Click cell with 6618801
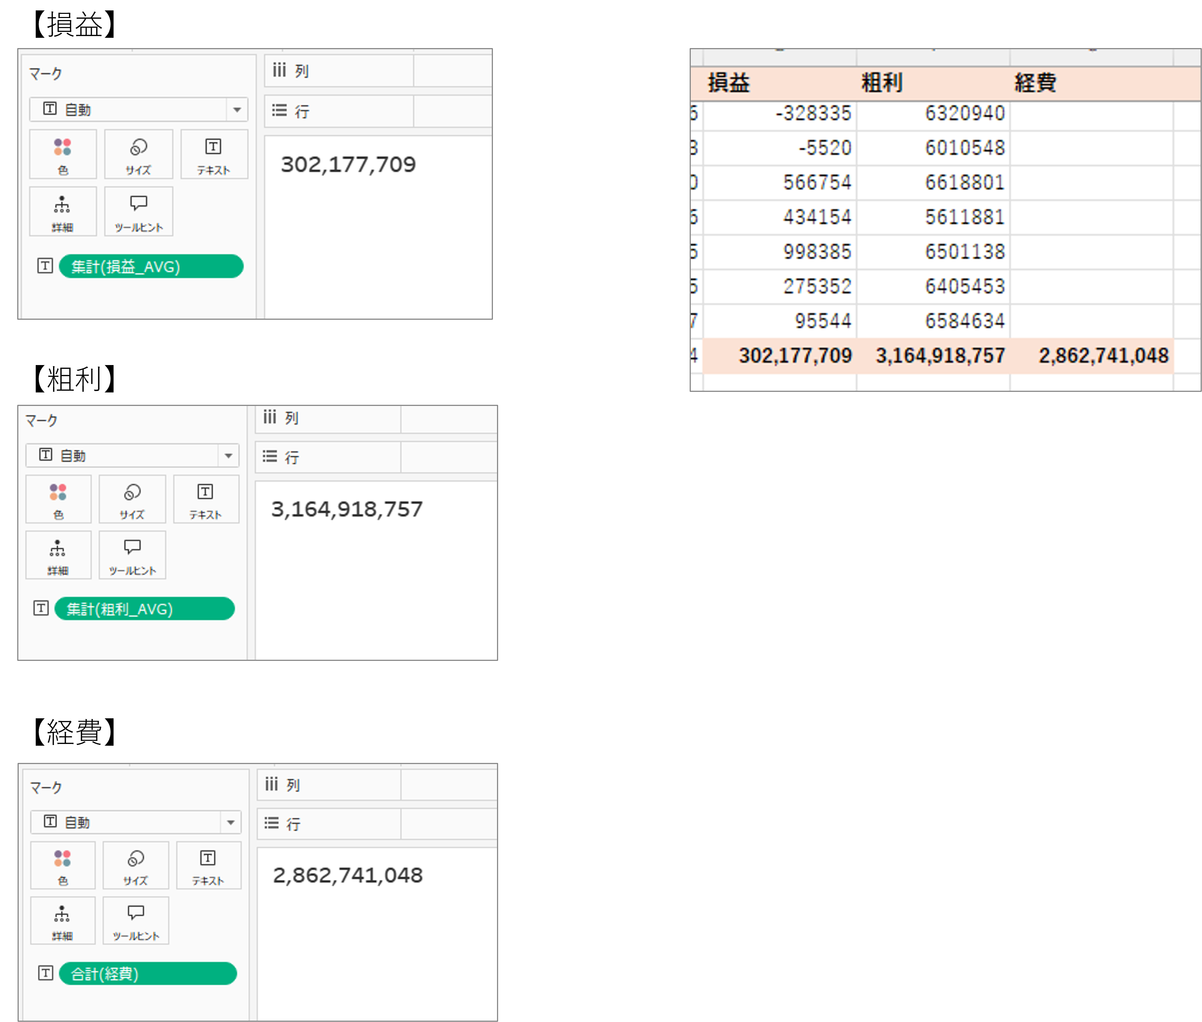Image resolution: width=1202 pixels, height=1022 pixels. pyautogui.click(x=933, y=183)
